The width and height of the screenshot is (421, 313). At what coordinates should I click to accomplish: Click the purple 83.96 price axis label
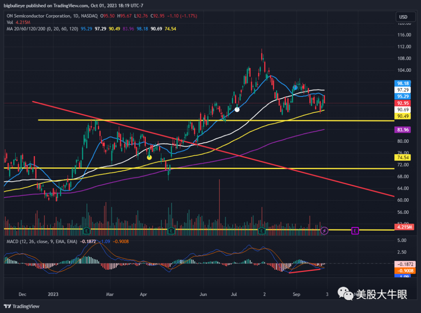[x=403, y=130]
